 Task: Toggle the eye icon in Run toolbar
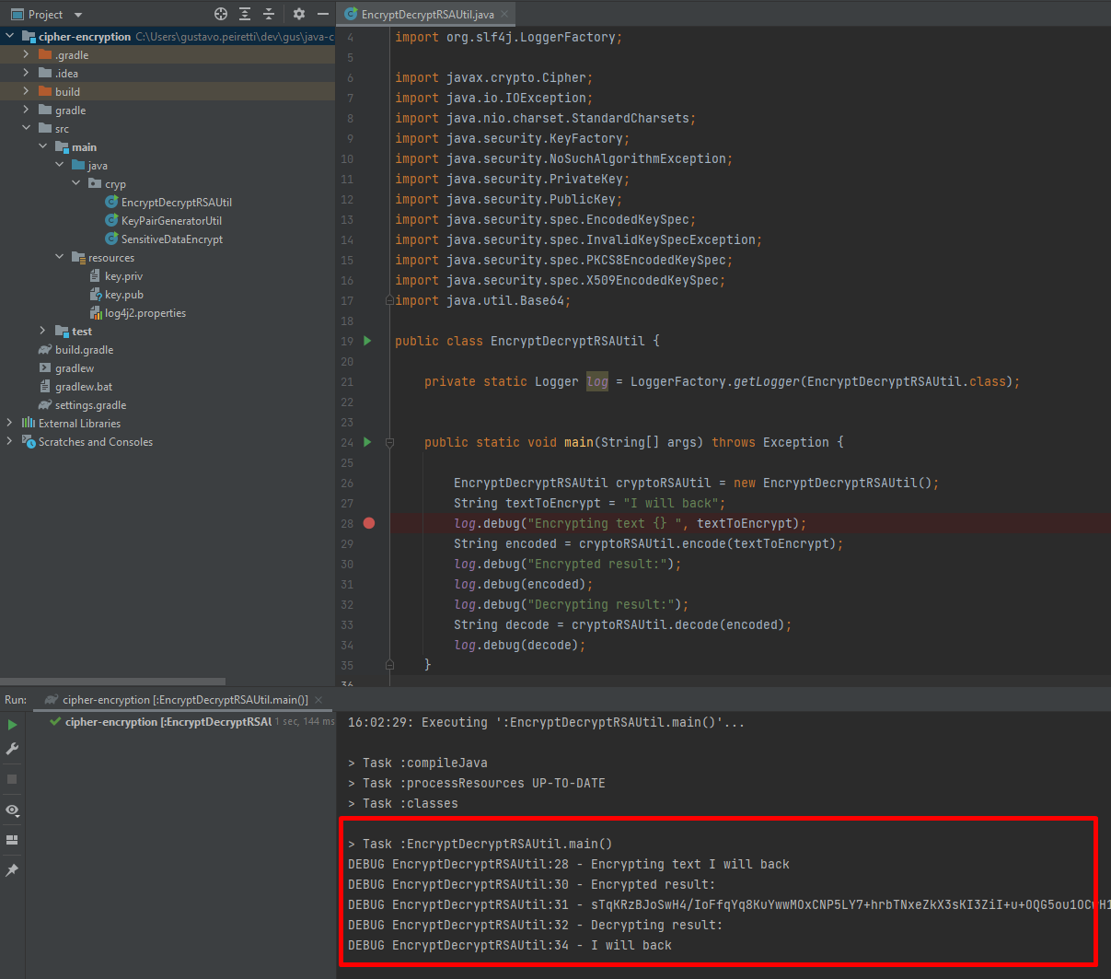[x=12, y=810]
